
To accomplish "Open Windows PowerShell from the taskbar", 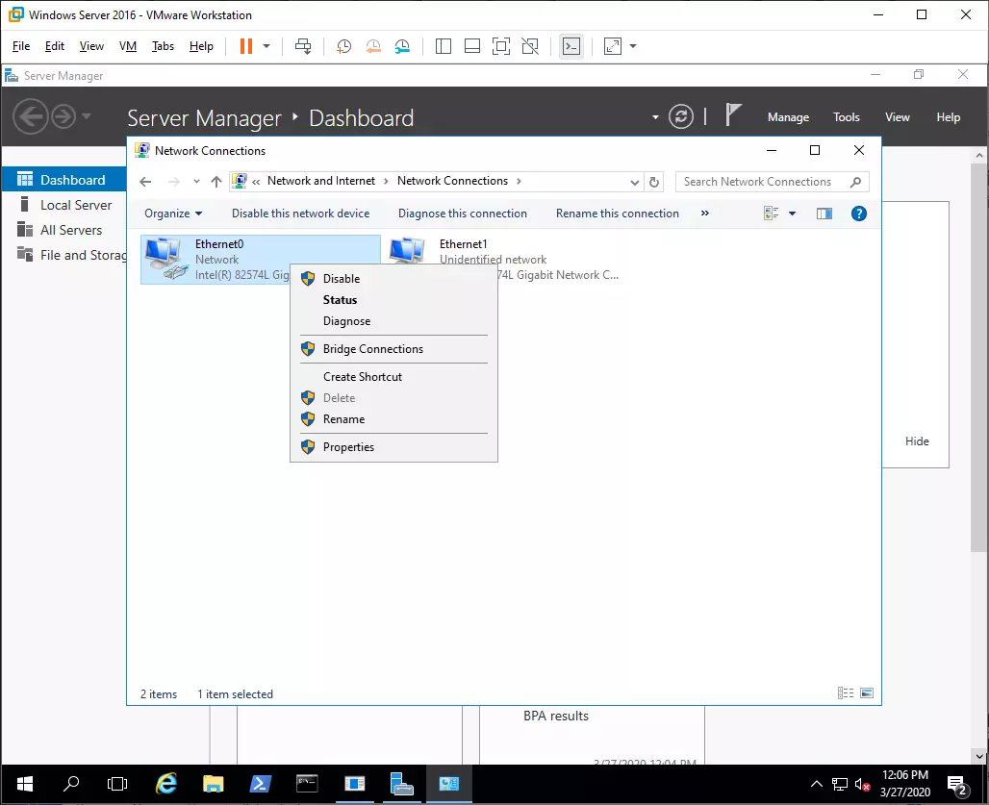I will coord(260,784).
